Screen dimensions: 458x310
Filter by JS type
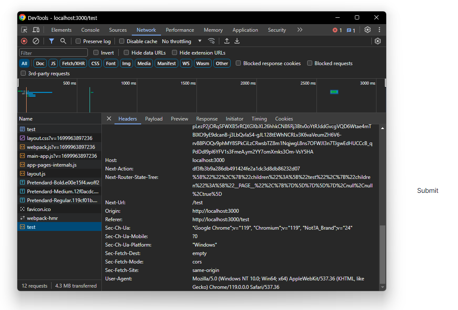[53, 63]
